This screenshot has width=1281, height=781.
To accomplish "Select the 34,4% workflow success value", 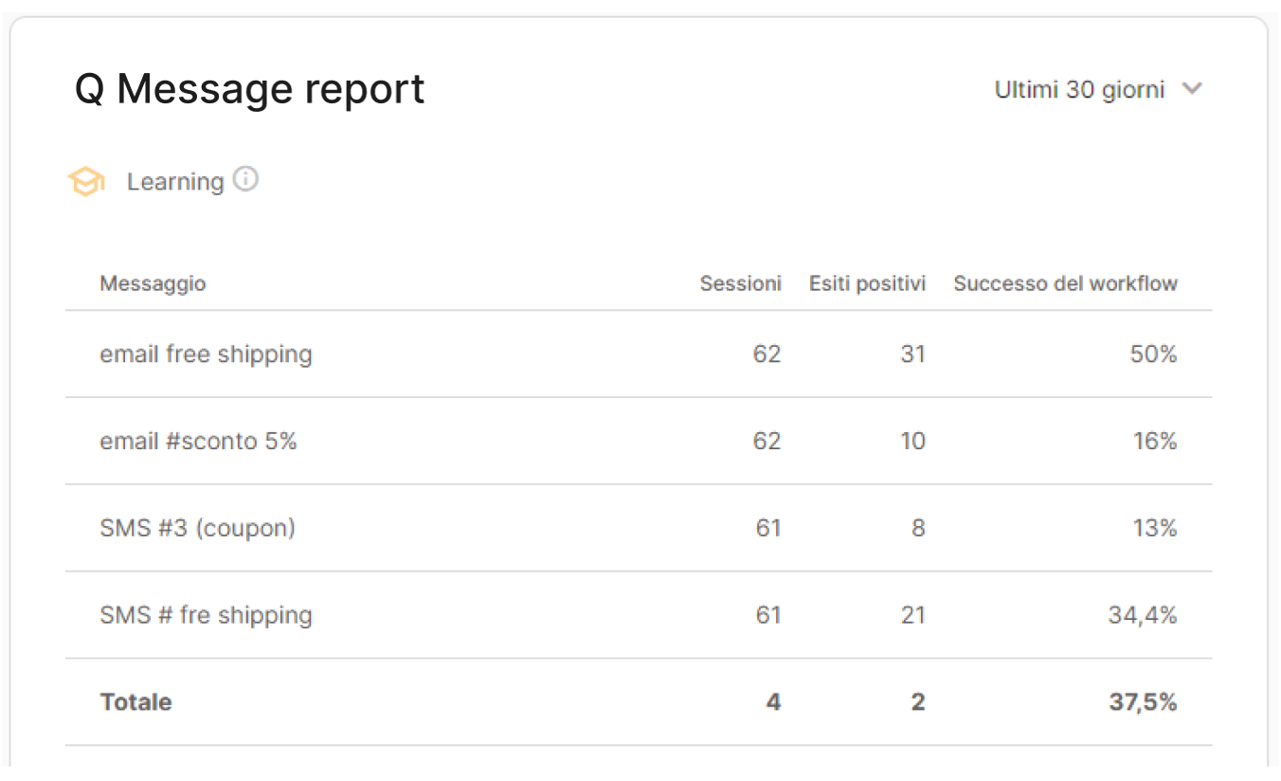I will click(1142, 615).
